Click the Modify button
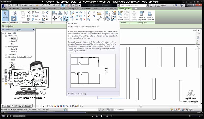 (x=5, y=16)
